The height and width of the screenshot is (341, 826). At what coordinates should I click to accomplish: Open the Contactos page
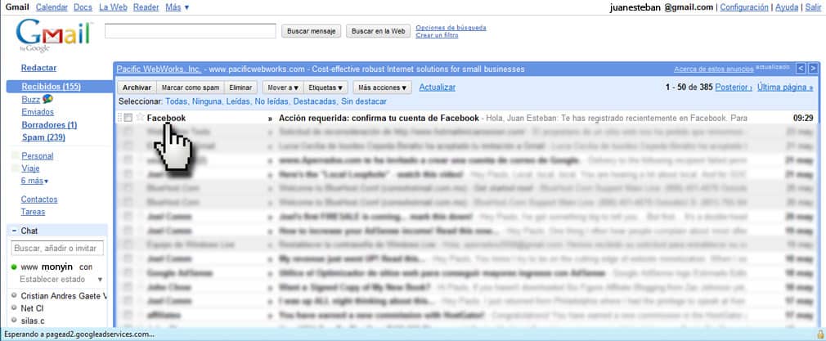[39, 200]
